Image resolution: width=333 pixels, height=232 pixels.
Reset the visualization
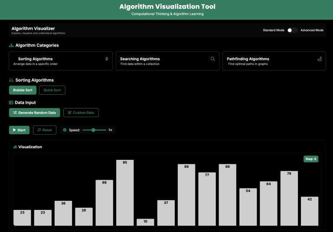[45, 130]
